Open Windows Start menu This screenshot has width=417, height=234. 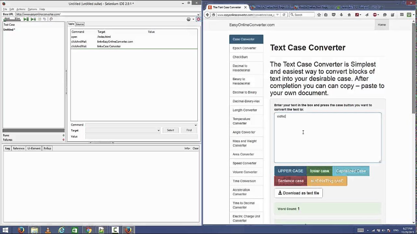coord(6,230)
